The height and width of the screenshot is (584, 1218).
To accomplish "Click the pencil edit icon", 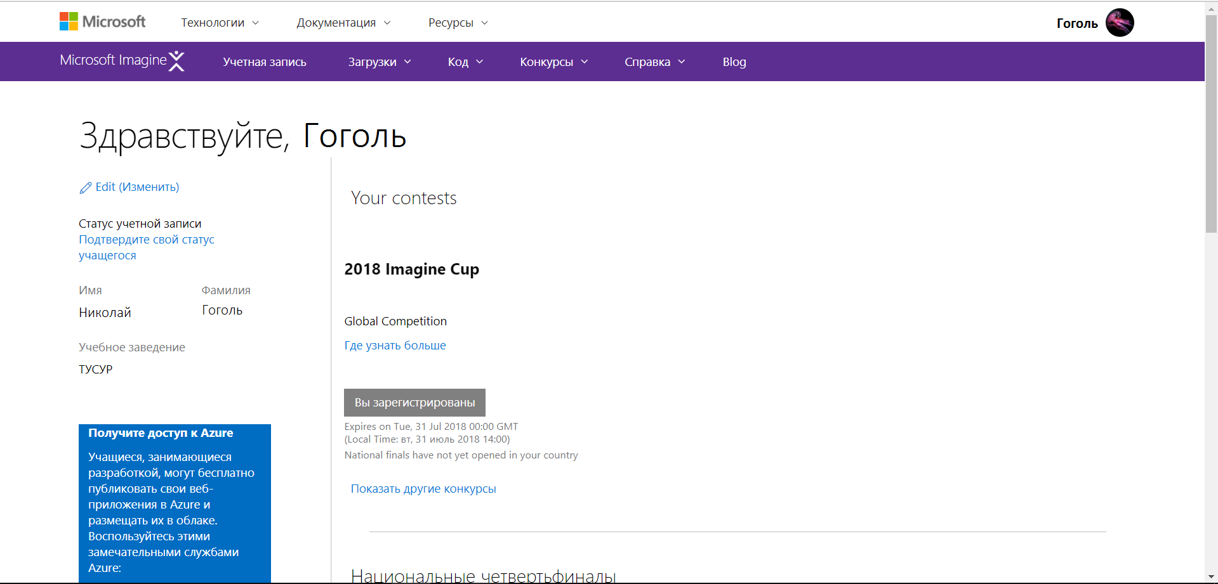I will coord(86,188).
